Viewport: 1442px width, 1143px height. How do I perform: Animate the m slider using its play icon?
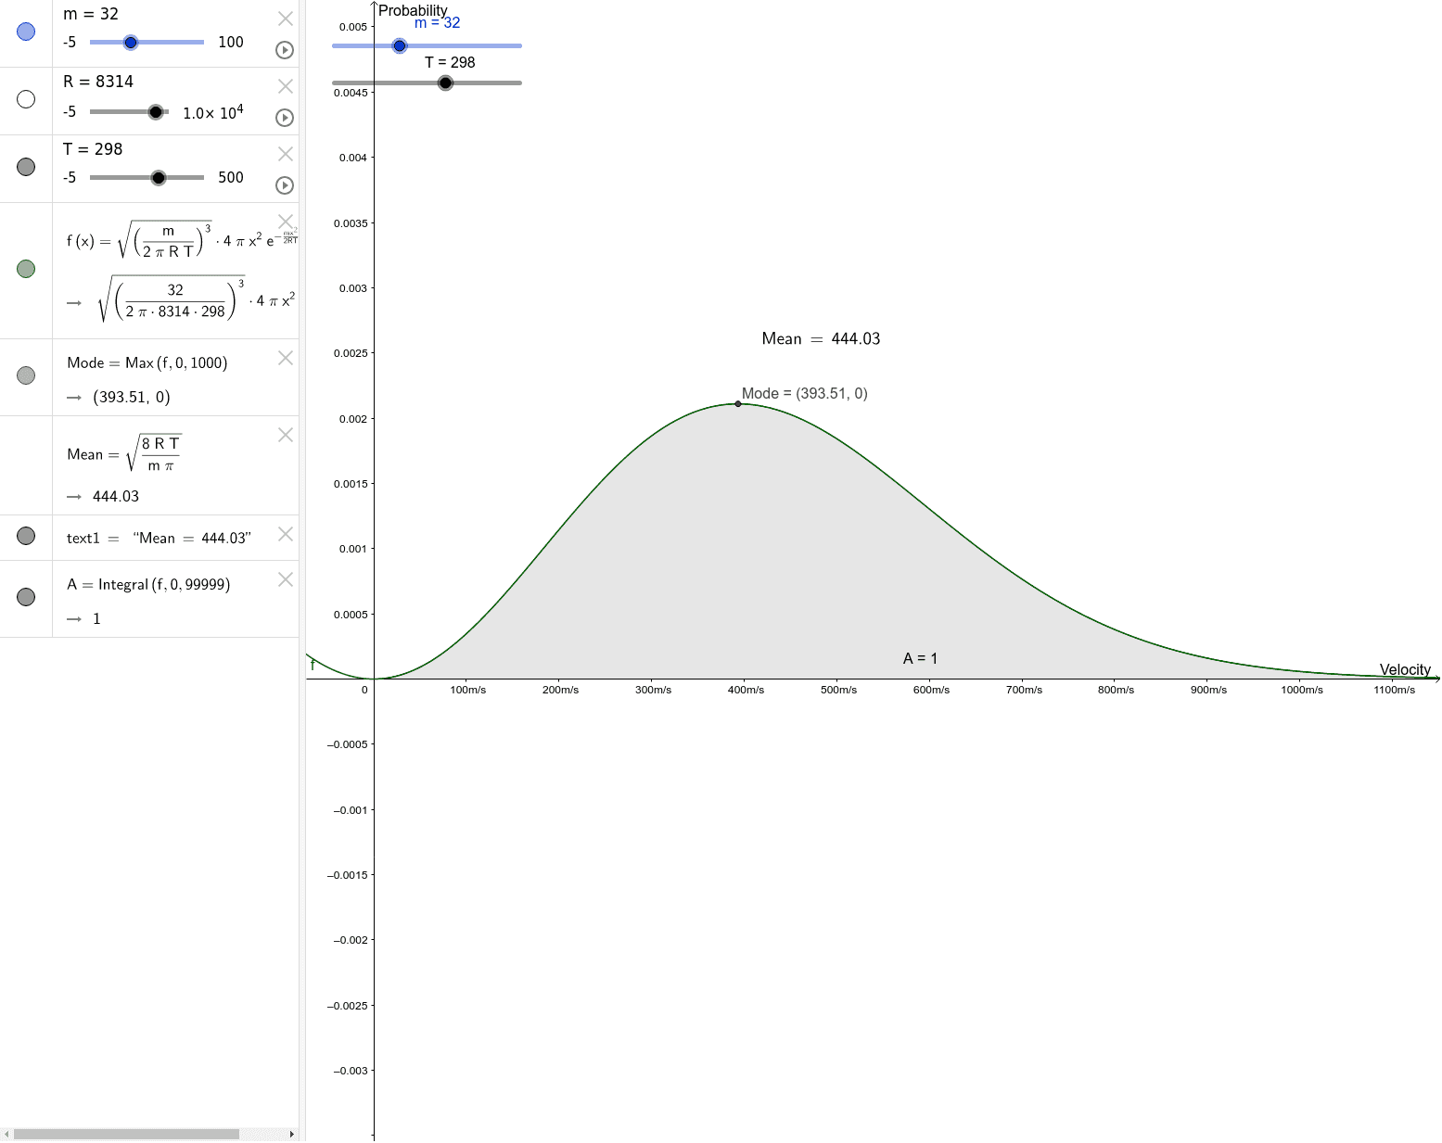coord(284,51)
